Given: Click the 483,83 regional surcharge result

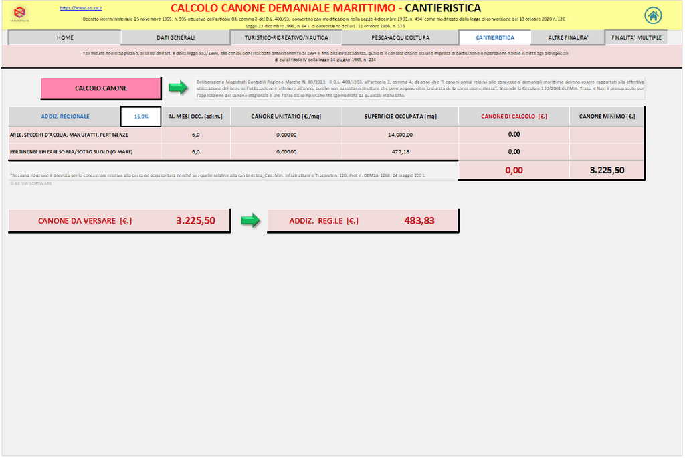Looking at the screenshot, I should [419, 220].
